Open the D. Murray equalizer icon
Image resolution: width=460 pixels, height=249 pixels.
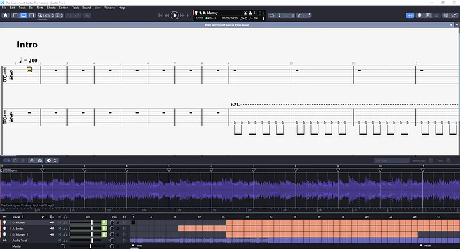pos(125,223)
